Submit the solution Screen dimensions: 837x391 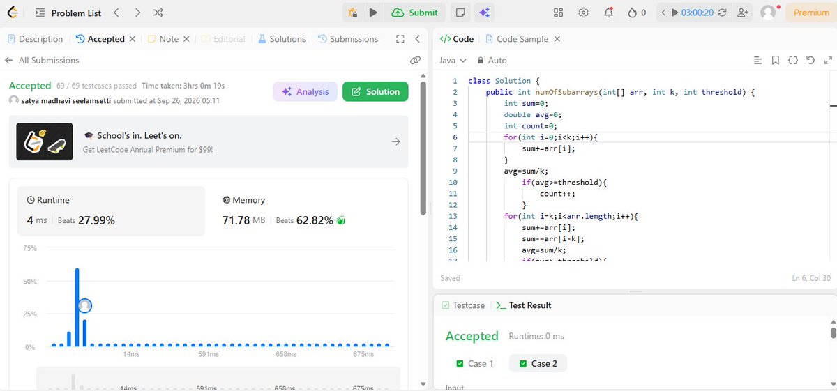pos(415,13)
